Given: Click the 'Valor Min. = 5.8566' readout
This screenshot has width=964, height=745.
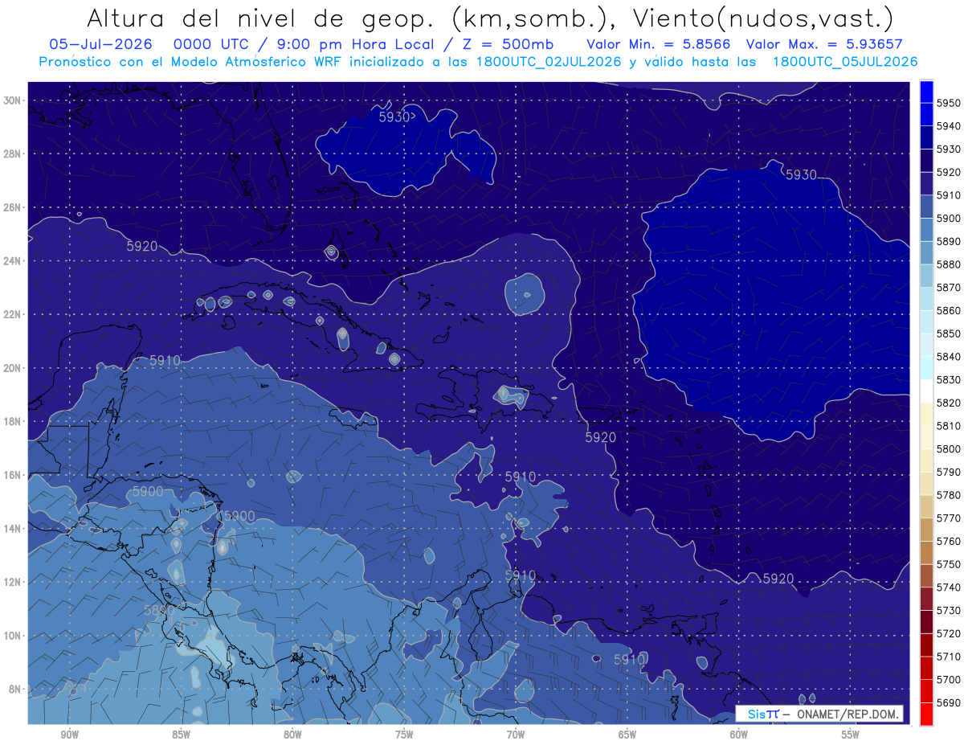Looking at the screenshot, I should 660,44.
